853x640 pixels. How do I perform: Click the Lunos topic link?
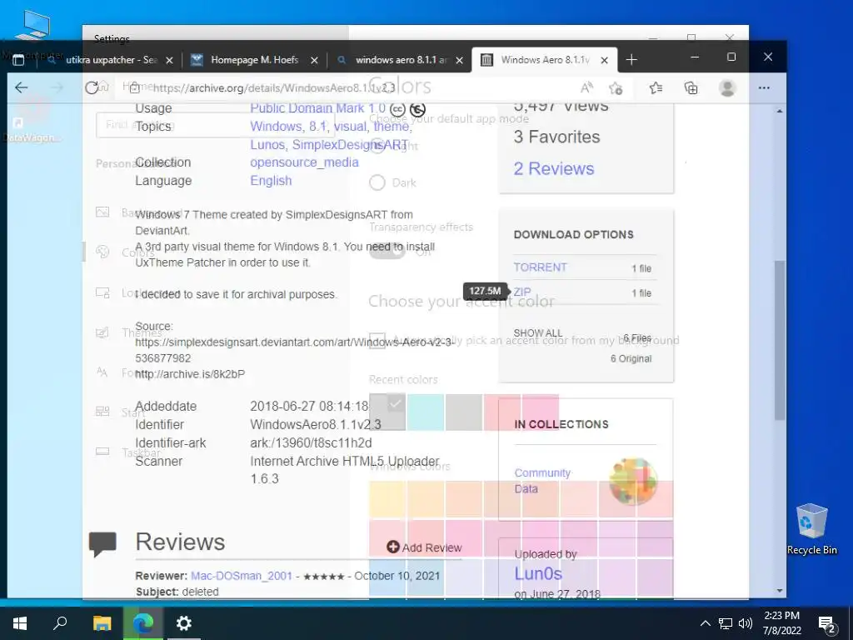click(268, 145)
